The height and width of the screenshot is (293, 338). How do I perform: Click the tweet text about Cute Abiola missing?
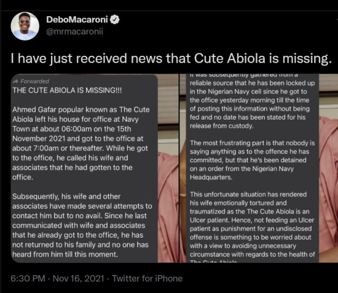point(169,56)
